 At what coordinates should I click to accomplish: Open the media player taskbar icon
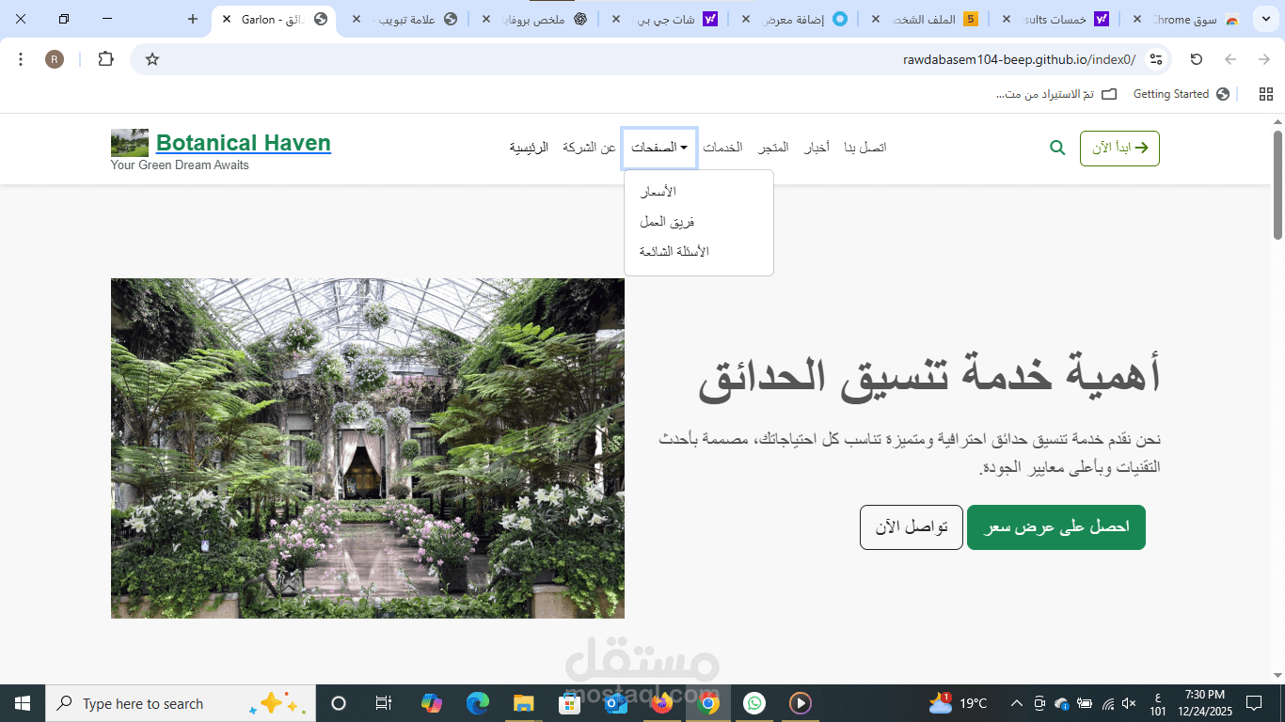pyautogui.click(x=801, y=703)
